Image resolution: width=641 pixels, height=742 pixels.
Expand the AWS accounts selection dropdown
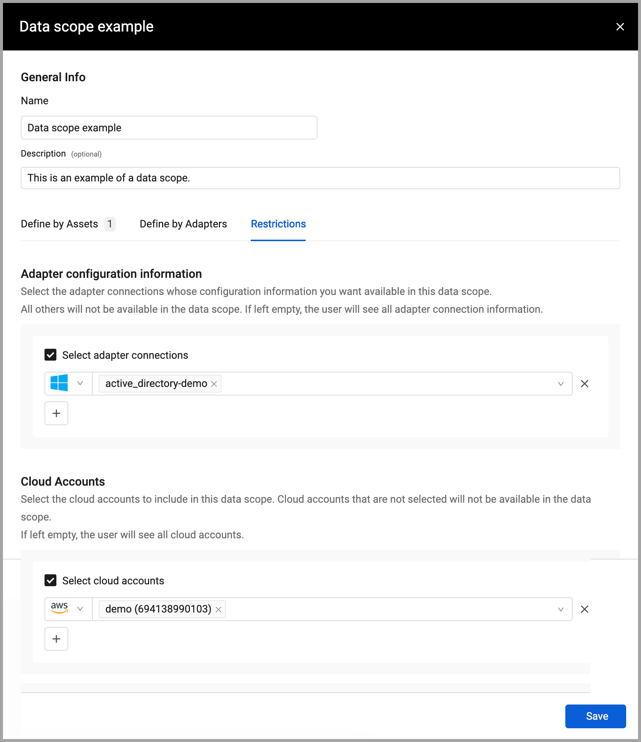[560, 609]
